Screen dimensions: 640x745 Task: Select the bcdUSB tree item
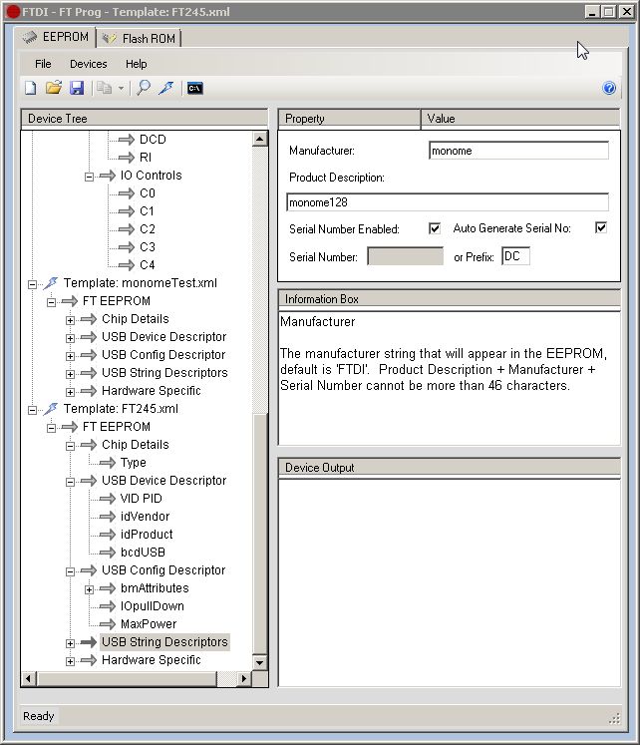point(143,553)
